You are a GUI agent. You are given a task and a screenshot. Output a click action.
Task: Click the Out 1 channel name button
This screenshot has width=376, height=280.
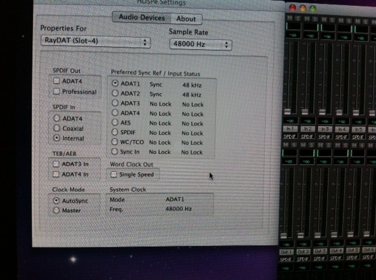286,252
